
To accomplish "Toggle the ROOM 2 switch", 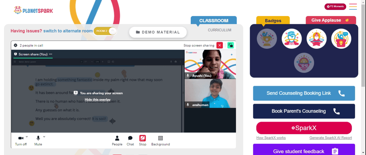I will [x=105, y=31].
